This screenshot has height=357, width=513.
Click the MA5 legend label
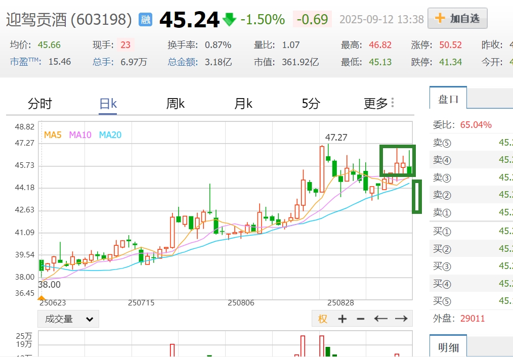(x=53, y=135)
